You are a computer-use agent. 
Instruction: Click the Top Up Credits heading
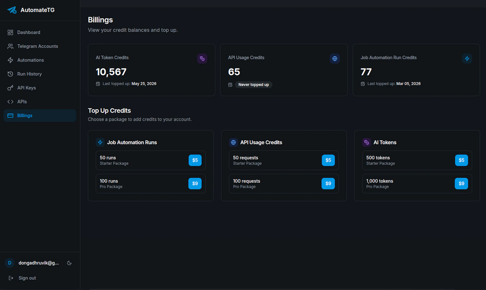tap(109, 111)
